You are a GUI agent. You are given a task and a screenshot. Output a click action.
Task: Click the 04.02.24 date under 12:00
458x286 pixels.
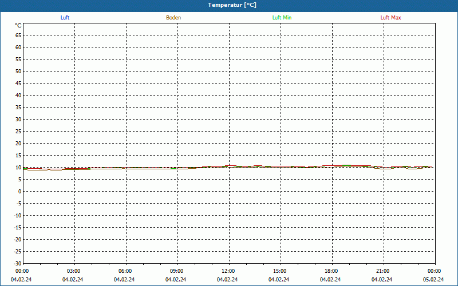[227, 280]
